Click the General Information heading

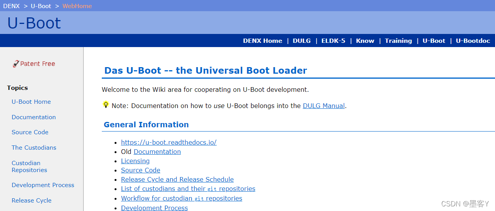(146, 125)
